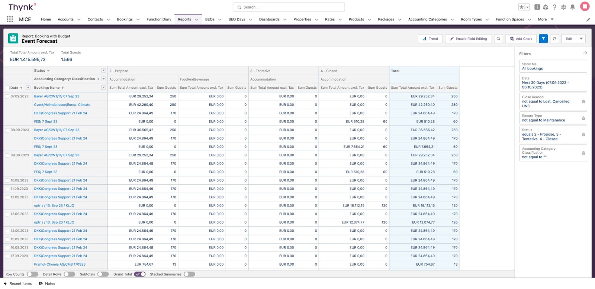Collapse the Filters panel arrow
The image size is (595, 289).
pyautogui.click(x=585, y=53)
